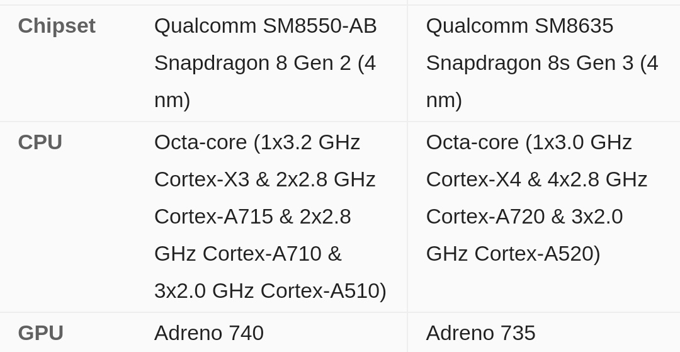Click the Cortex-A720 line
The width and height of the screenshot is (680, 352).
(x=524, y=217)
